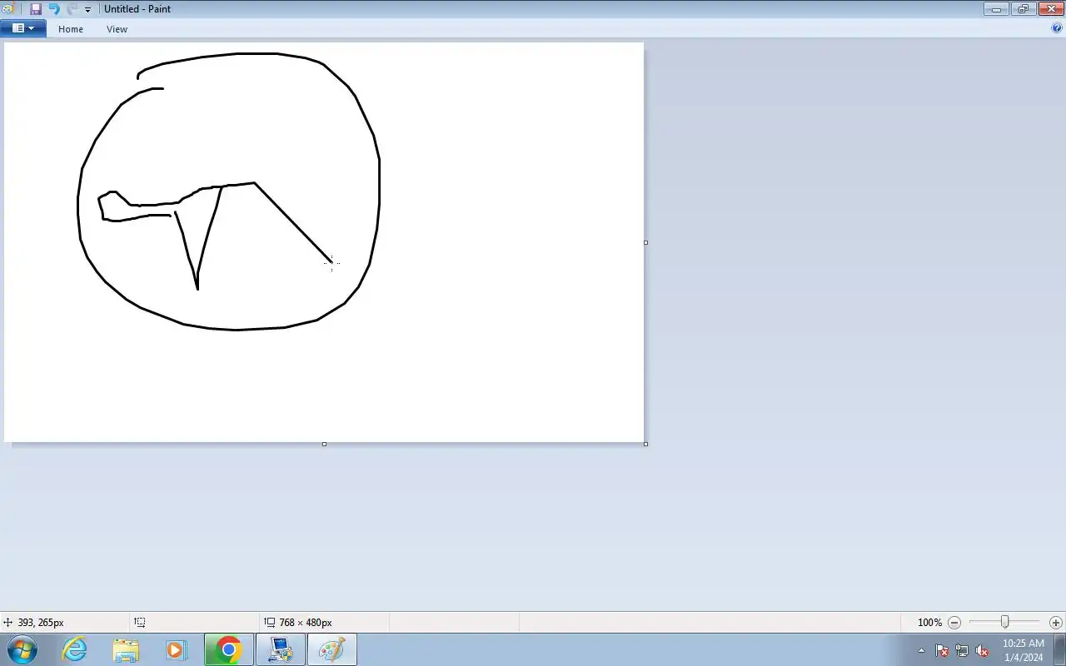
Task: Open Windows Media Player from the taskbar
Action: [177, 649]
